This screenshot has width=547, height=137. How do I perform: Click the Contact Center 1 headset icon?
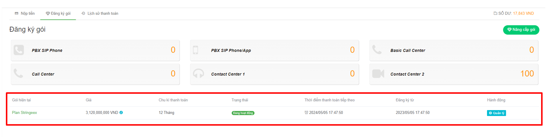(x=198, y=74)
